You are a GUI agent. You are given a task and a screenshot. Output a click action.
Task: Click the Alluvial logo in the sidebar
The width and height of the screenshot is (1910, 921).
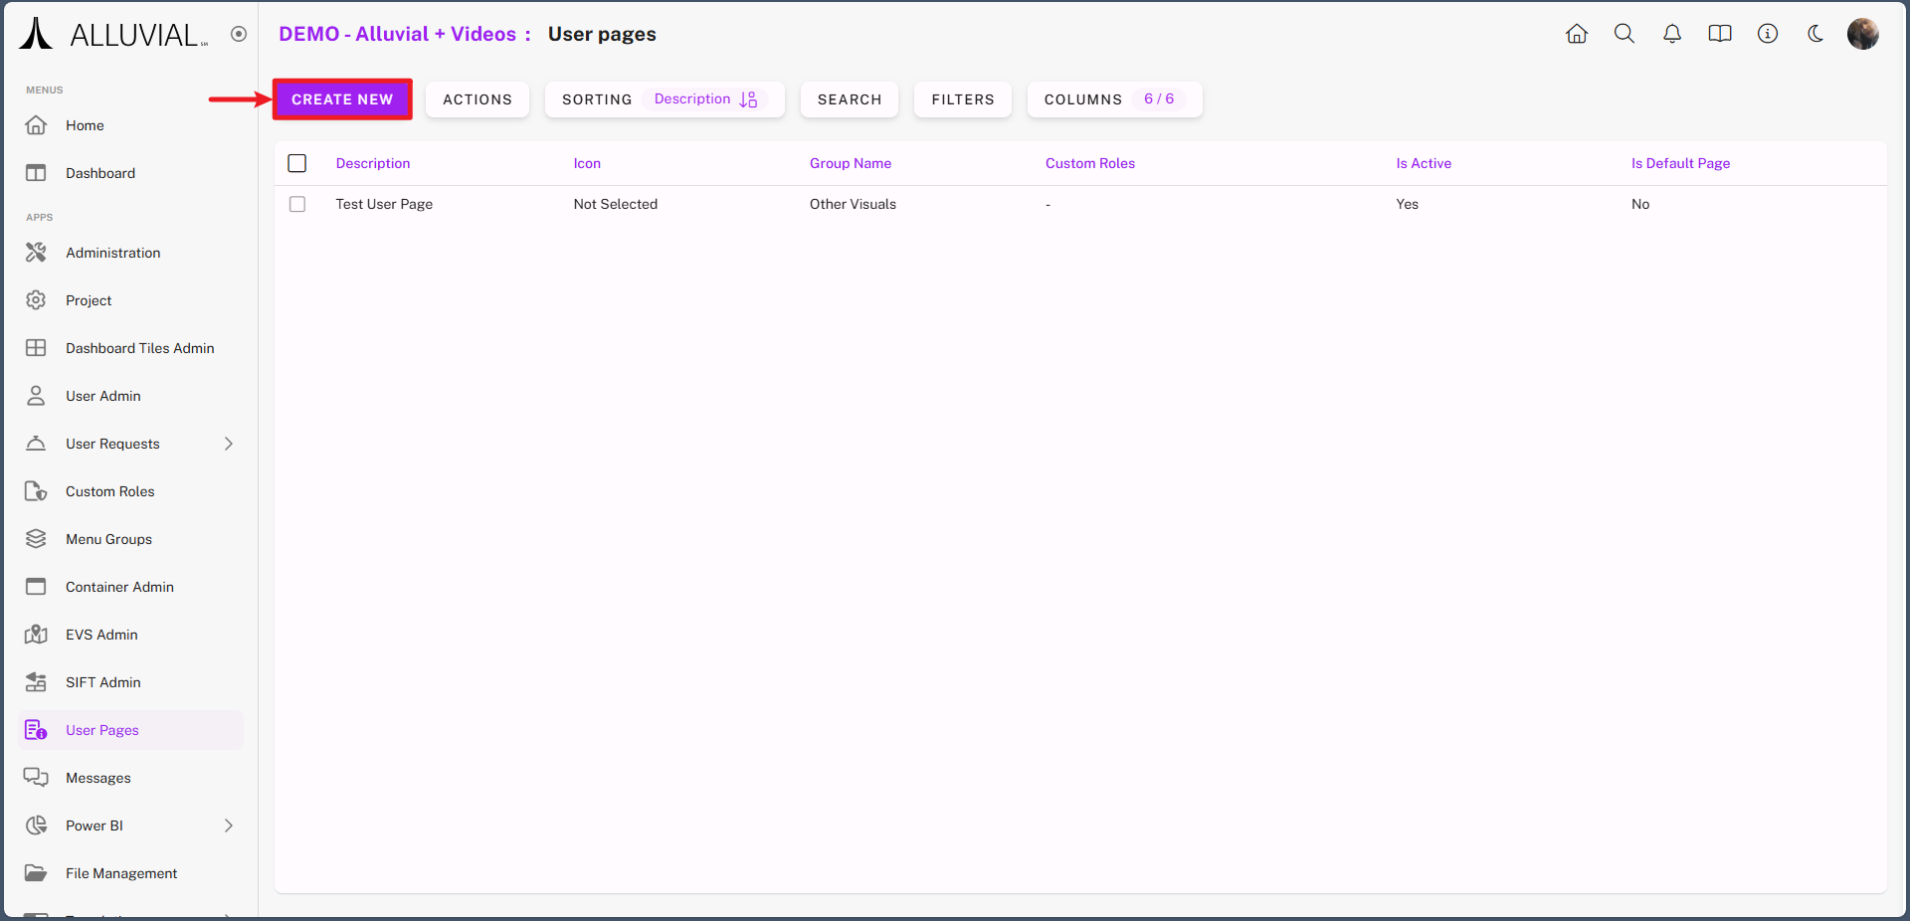(114, 35)
